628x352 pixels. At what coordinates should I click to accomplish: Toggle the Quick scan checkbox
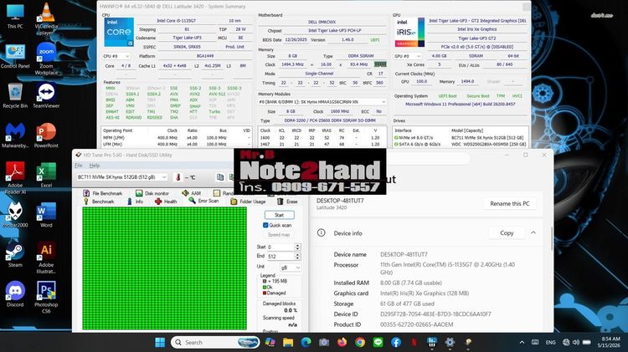(x=265, y=225)
